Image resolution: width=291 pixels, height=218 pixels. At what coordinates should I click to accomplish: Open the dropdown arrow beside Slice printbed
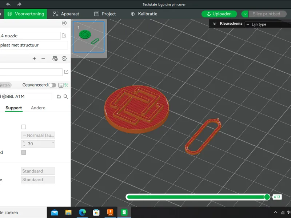(245, 14)
